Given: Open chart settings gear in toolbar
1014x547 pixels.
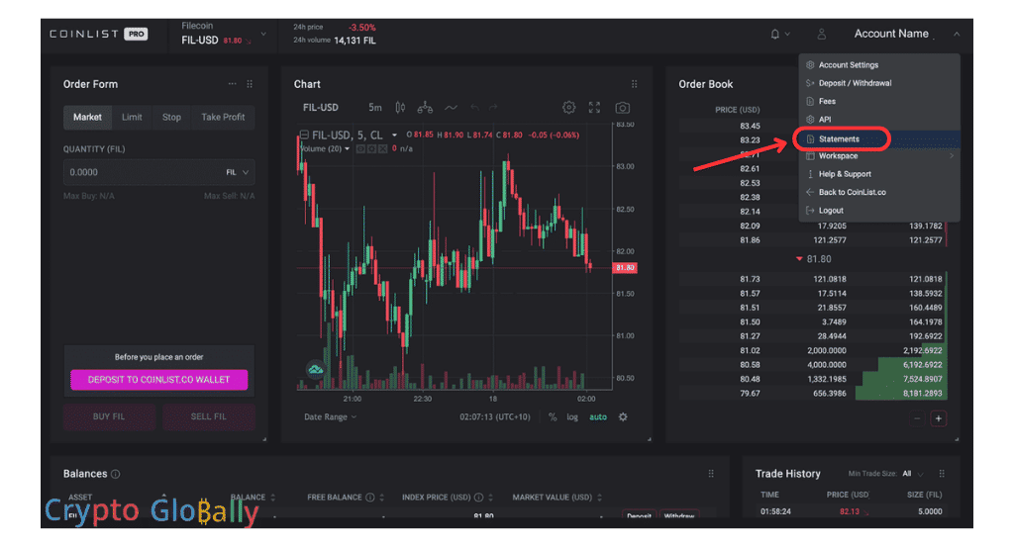Looking at the screenshot, I should point(568,107).
